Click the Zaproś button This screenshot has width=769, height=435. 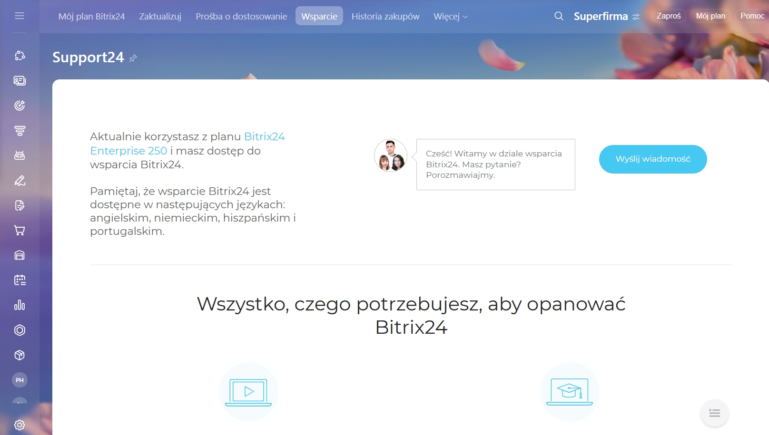coord(669,16)
